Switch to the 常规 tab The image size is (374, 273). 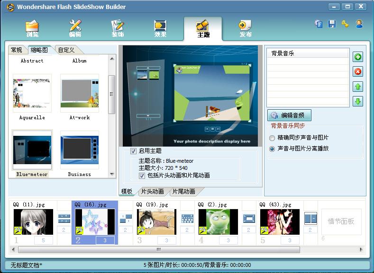17,50
